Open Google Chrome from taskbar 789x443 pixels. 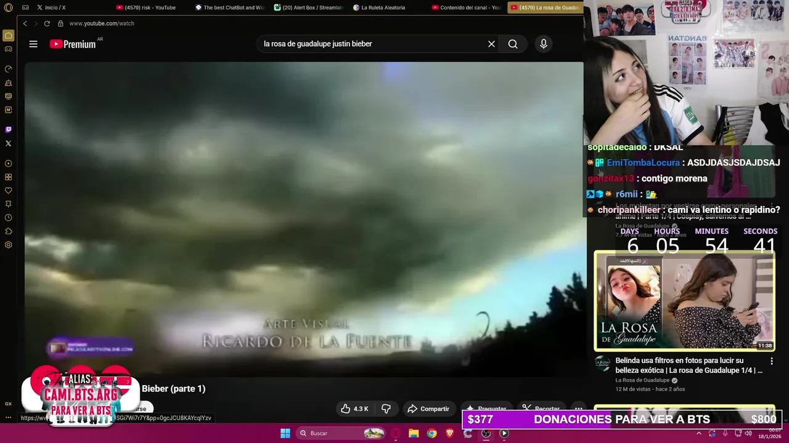pos(431,433)
